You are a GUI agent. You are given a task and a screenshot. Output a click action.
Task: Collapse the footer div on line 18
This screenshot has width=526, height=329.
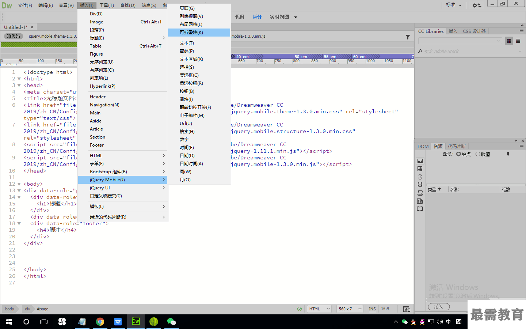pyautogui.click(x=19, y=223)
